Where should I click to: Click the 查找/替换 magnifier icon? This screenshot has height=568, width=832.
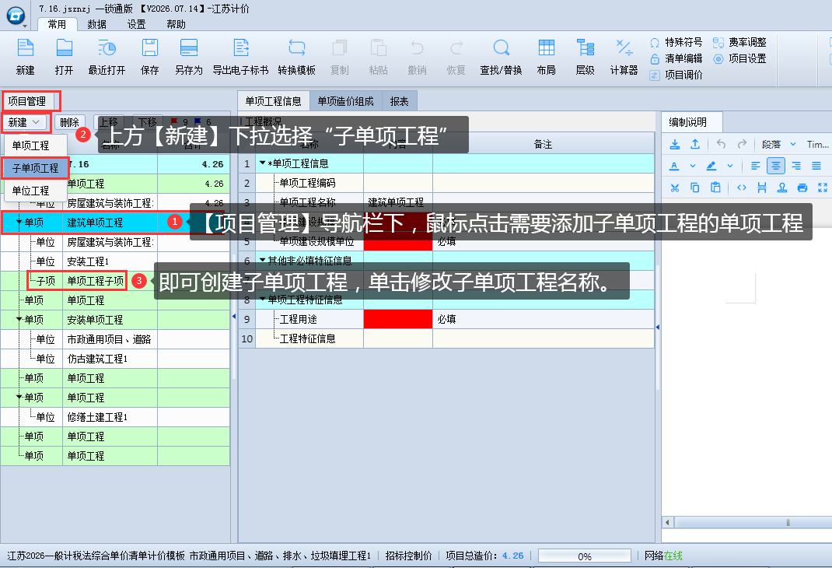click(501, 48)
